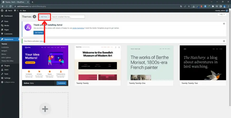Reload the page with refresh icon
This screenshot has height=118, width=231.
10,6
